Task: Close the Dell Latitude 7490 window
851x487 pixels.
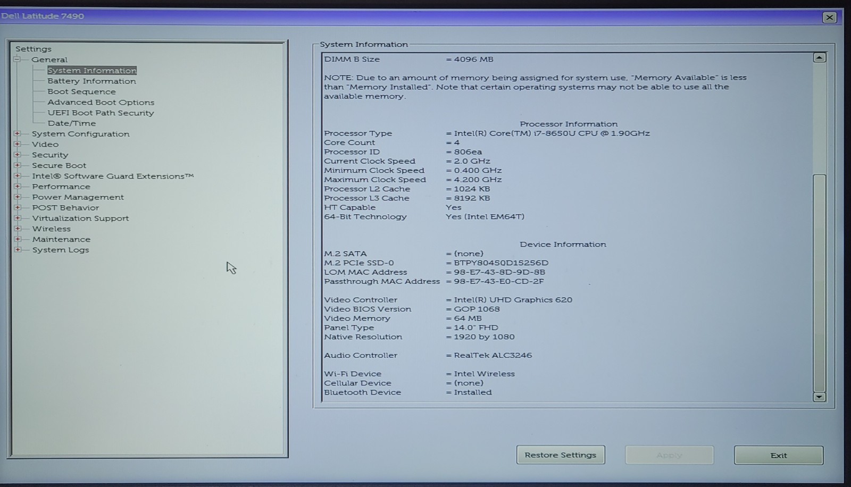Action: click(829, 17)
